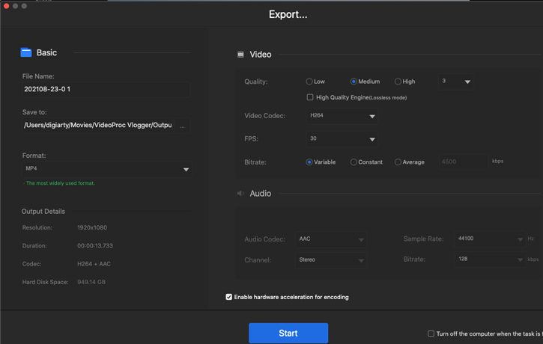Click the Video section film icon

pyautogui.click(x=240, y=55)
